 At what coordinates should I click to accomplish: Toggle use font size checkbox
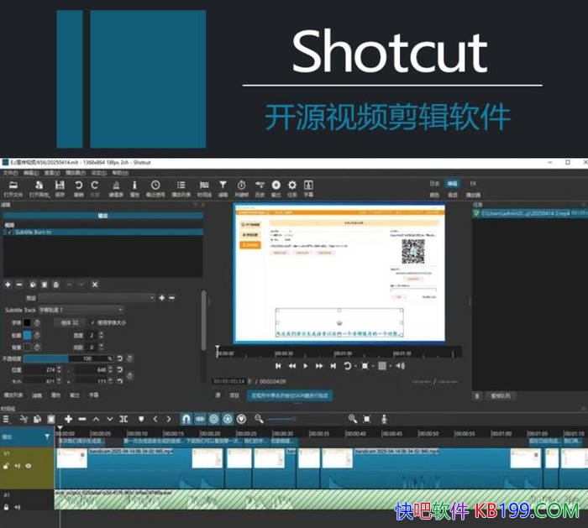92,322
